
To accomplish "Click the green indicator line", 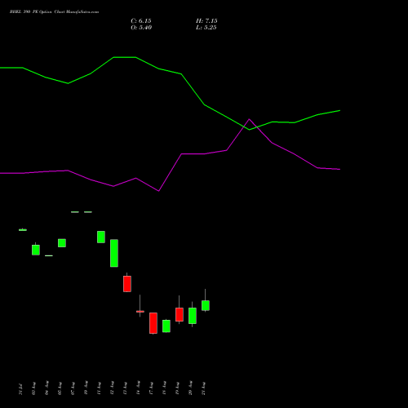I will pyautogui.click(x=204, y=104).
